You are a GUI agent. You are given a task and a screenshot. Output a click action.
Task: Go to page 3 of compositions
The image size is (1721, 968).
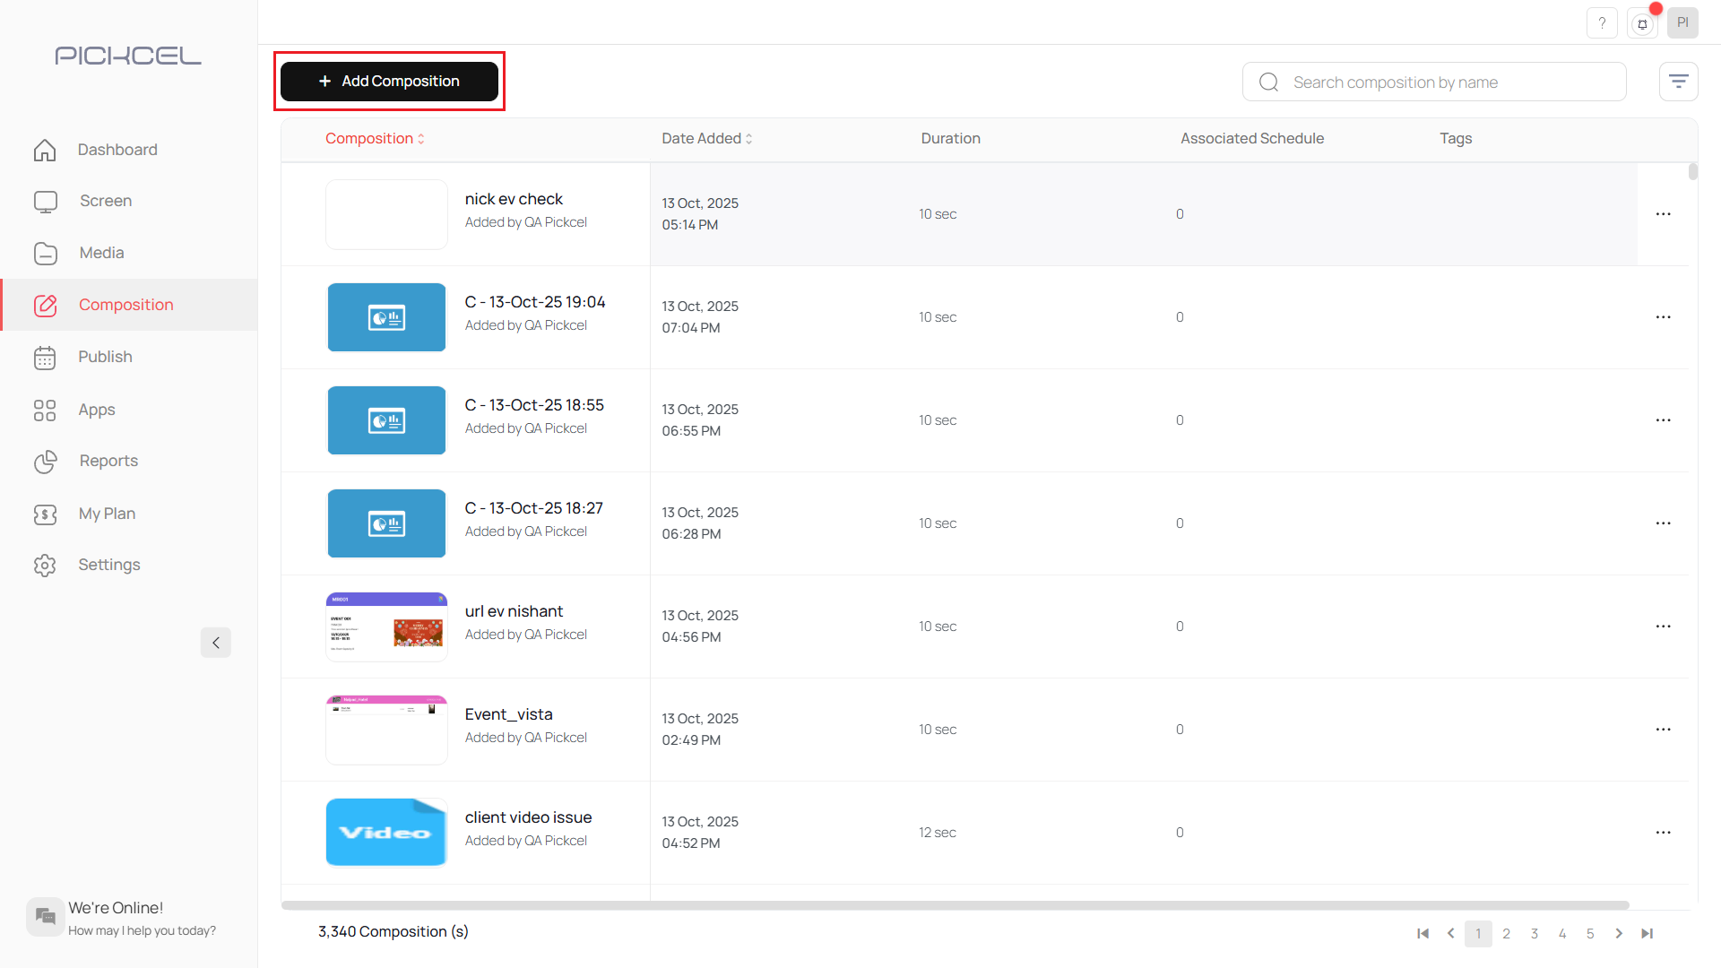[1535, 934]
